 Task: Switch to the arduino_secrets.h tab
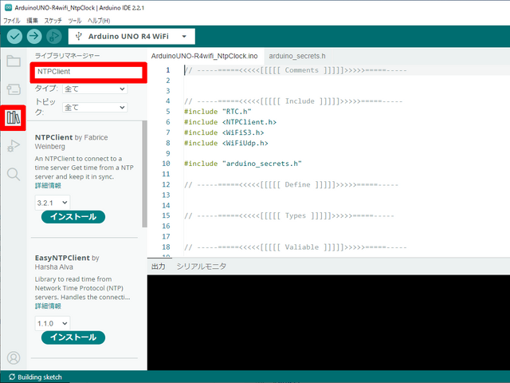point(296,57)
